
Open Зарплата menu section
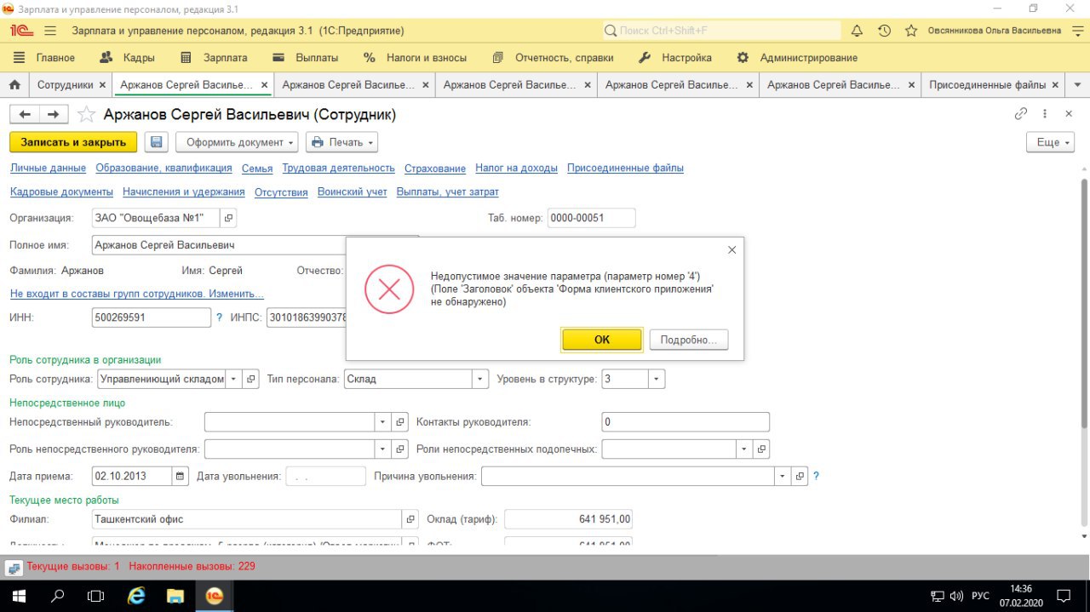[x=214, y=58]
